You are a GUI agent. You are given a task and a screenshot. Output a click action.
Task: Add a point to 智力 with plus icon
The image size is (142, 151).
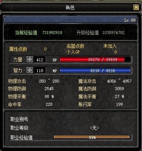point(30,70)
